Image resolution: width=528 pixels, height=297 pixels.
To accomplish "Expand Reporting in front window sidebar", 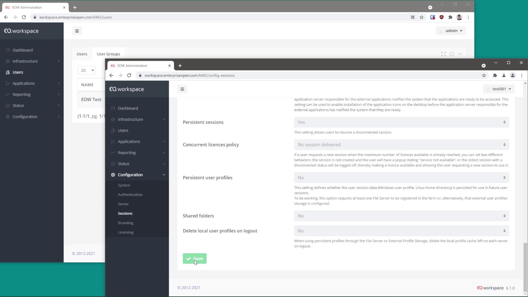I will point(137,153).
